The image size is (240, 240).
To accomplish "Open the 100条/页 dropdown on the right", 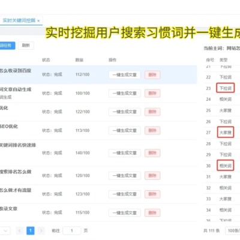I will pos(233,230).
